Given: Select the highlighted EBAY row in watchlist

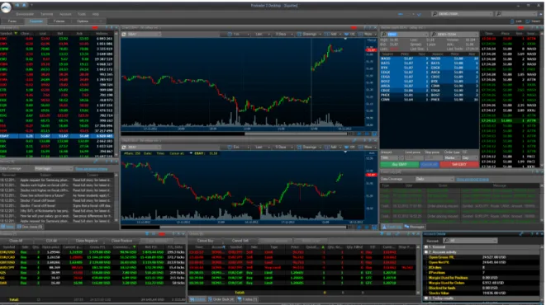Looking at the screenshot, I should pos(58,136).
